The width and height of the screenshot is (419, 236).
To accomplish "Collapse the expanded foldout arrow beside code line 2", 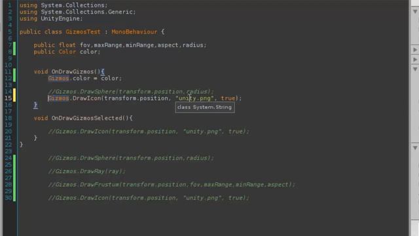I will 415,12.
